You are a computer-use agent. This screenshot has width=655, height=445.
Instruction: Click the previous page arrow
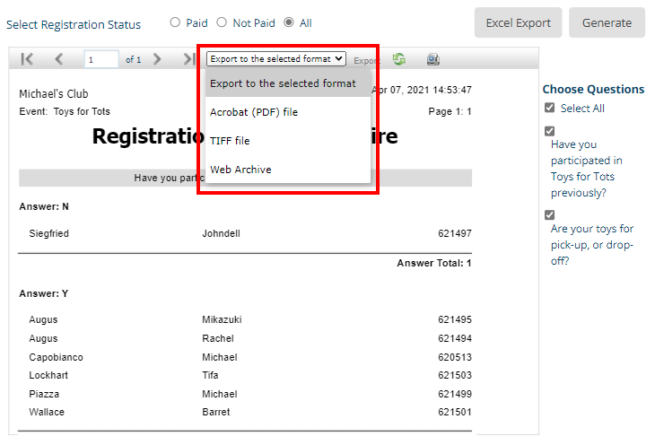59,59
